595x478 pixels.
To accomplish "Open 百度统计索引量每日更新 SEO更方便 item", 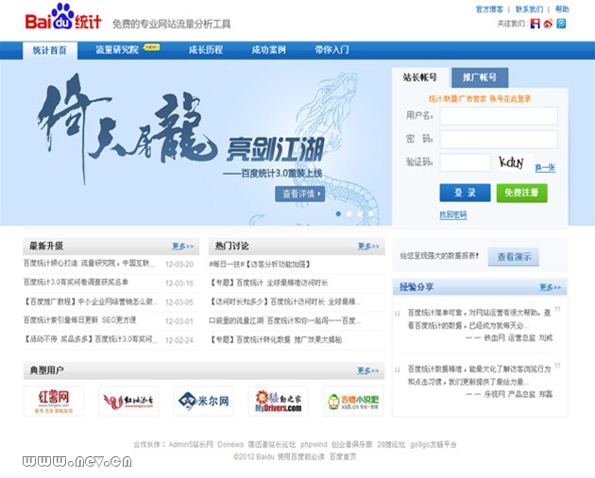I will [79, 320].
